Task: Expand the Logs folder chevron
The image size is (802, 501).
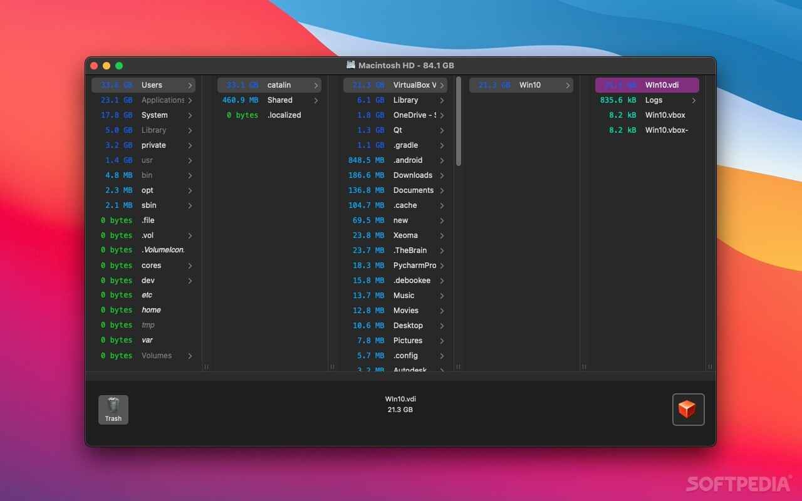Action: (695, 100)
